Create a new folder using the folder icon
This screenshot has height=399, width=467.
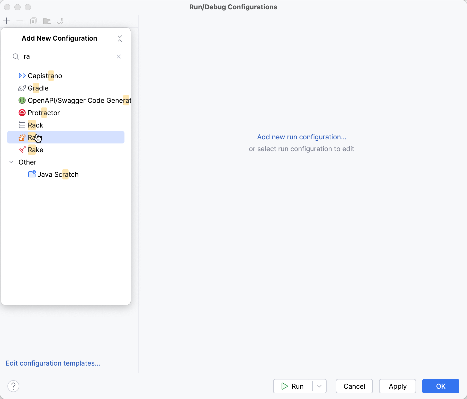coord(47,21)
